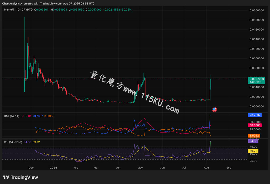Click the 2025 year label on time axis
The width and height of the screenshot is (270, 184).
53,168
